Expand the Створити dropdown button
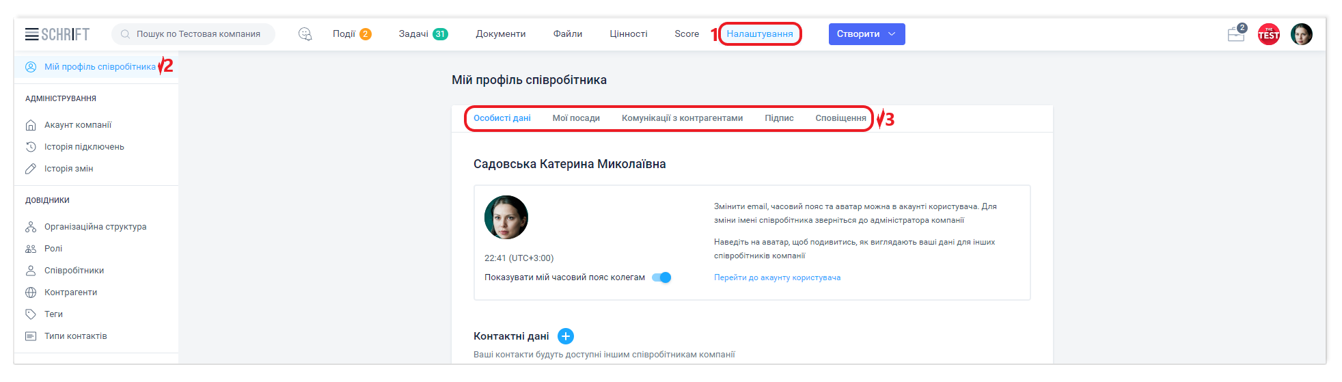This screenshot has width=1342, height=382. point(866,34)
